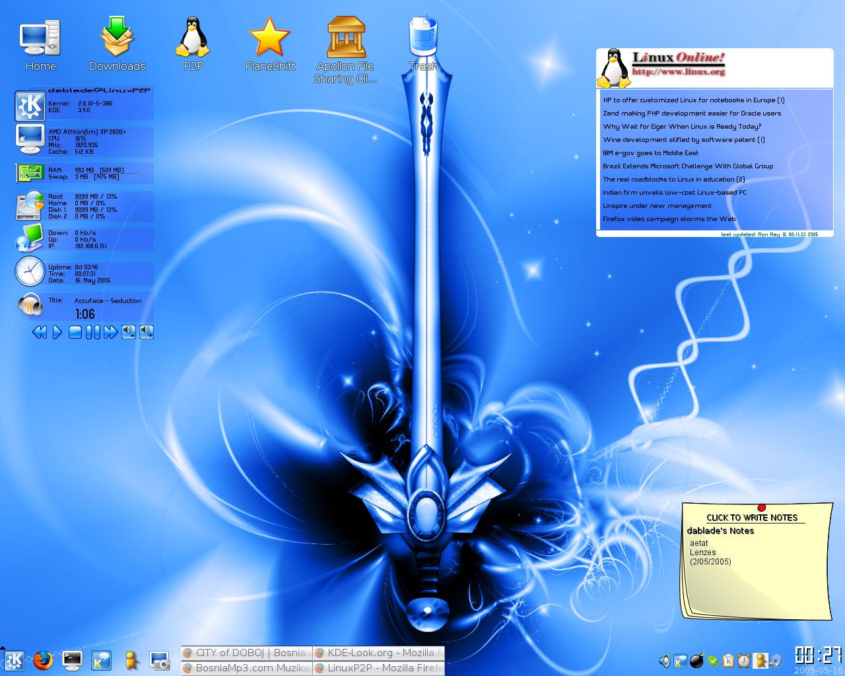Click the Lenzes note entry
This screenshot has width=845, height=676.
point(703,553)
